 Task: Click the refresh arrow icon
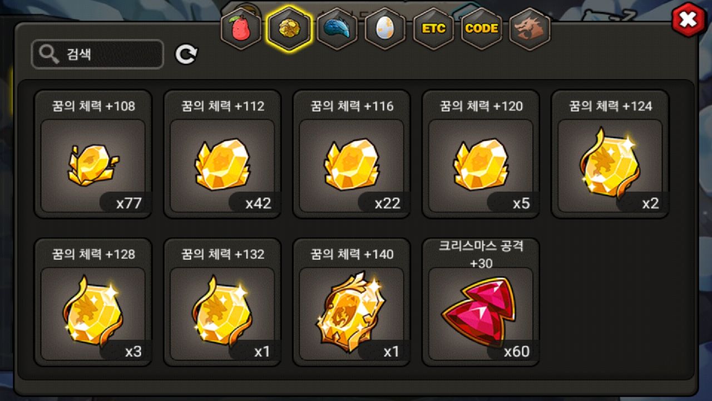click(x=186, y=54)
